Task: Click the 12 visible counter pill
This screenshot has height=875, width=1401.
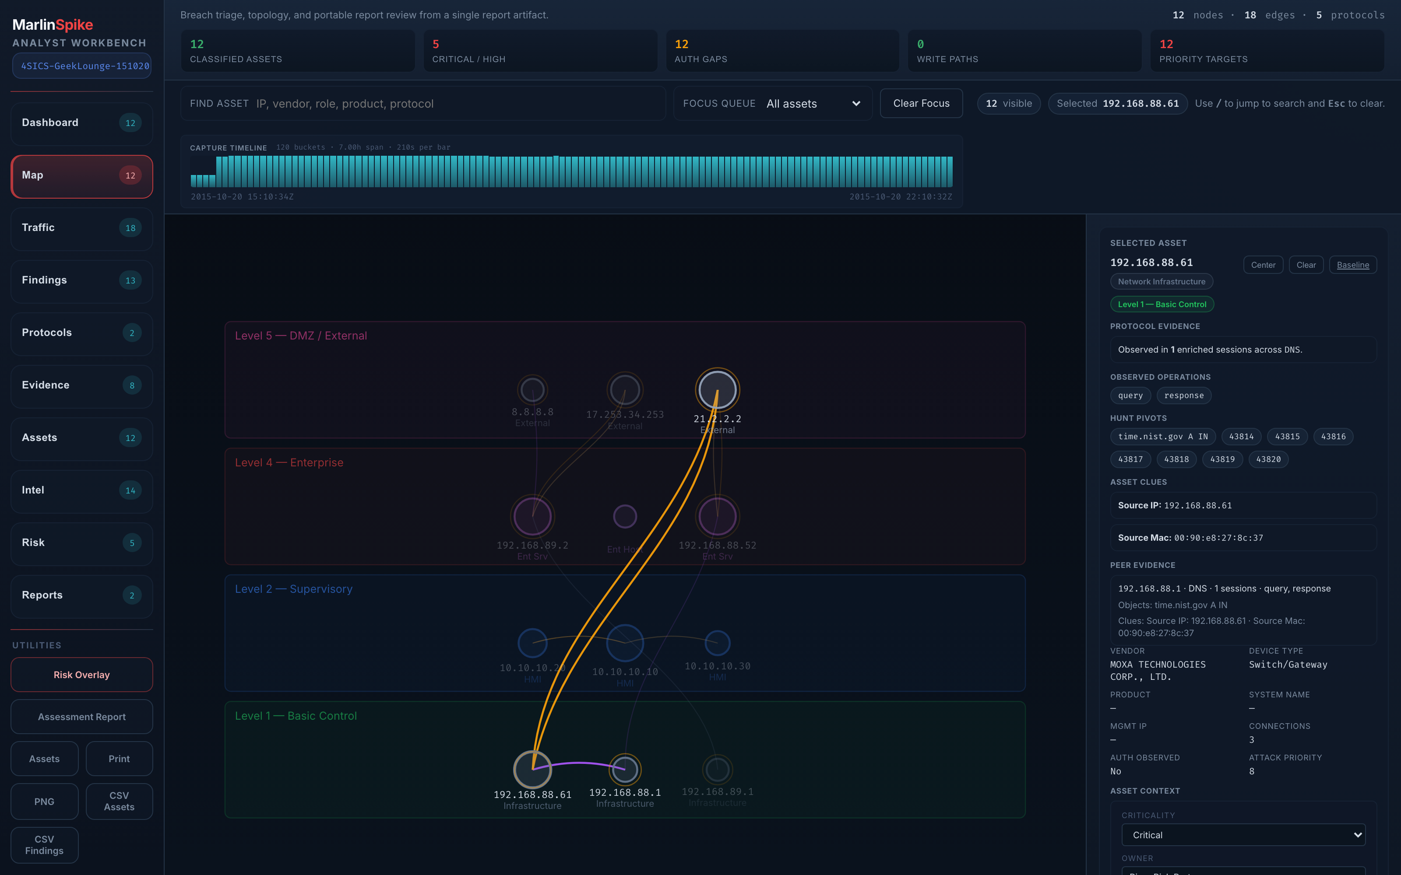Action: click(1008, 104)
